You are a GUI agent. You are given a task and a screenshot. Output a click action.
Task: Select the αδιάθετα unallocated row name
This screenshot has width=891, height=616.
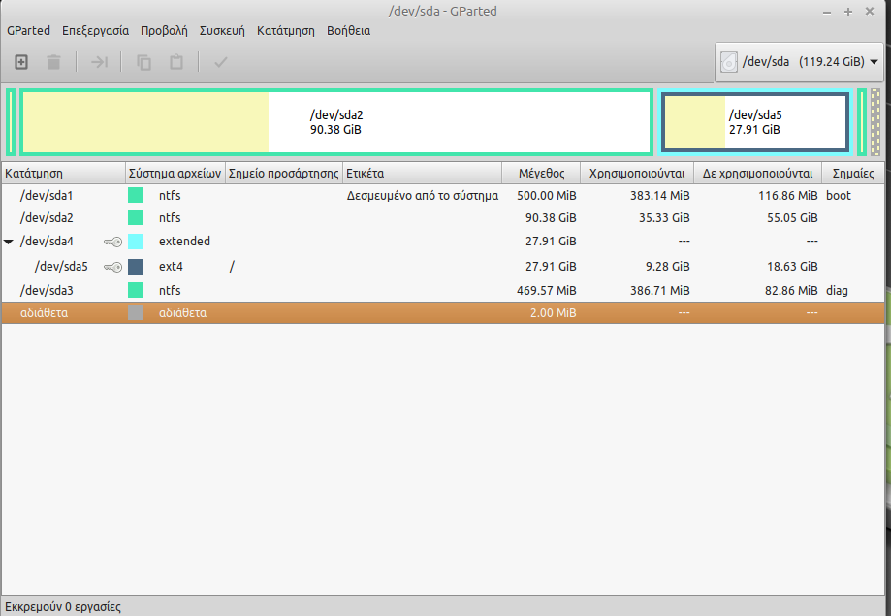44,312
